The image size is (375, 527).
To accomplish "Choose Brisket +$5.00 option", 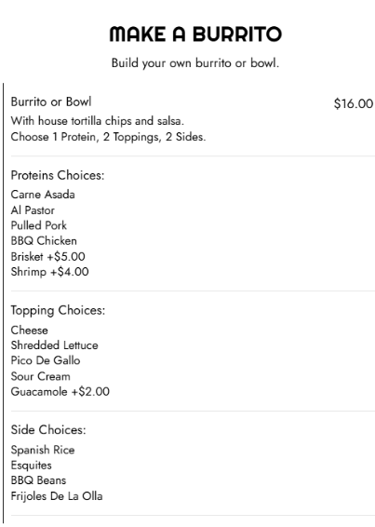I will [x=47, y=256].
